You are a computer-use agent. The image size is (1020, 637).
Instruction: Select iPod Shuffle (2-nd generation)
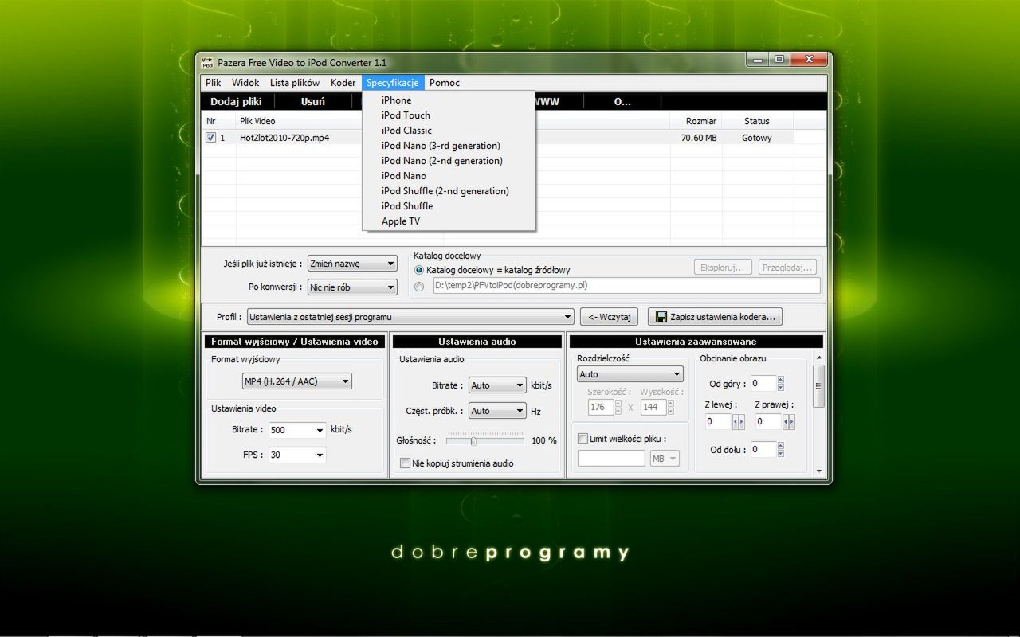click(449, 191)
